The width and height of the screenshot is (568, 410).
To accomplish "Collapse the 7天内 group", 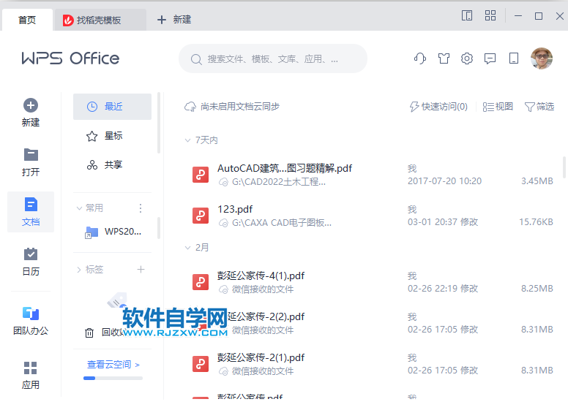I will pos(187,140).
